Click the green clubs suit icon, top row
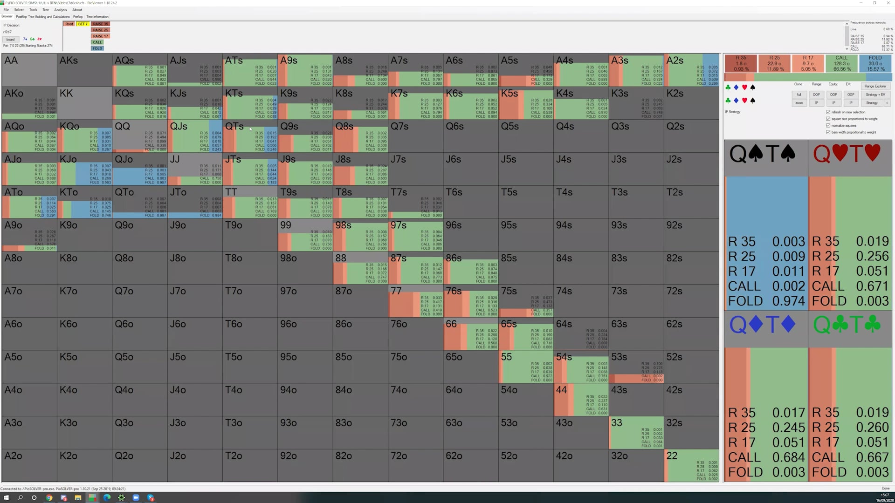 (728, 88)
